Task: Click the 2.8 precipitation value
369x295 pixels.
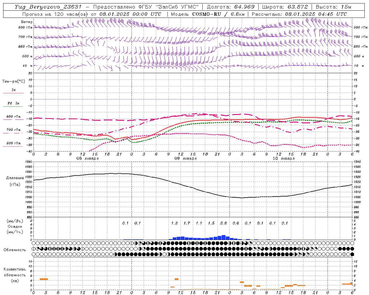Action: point(223,223)
